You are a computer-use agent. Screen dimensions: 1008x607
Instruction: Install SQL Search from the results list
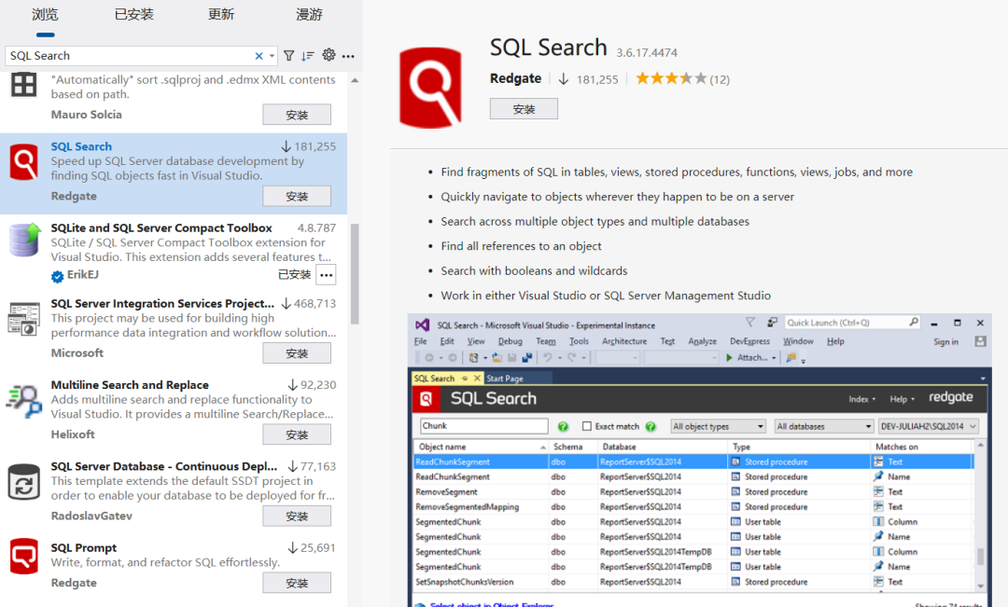pos(297,197)
